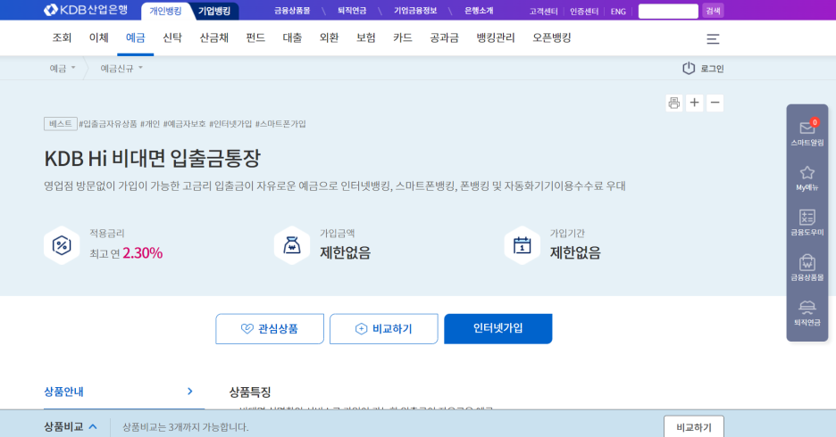
Task: Click 비교하기 button in bottom bar
Action: [x=694, y=427]
